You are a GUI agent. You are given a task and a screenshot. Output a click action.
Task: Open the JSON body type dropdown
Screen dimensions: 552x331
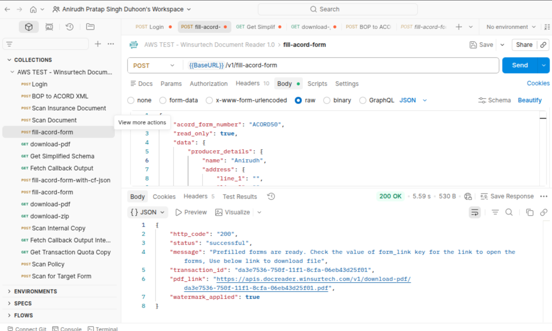tap(413, 100)
